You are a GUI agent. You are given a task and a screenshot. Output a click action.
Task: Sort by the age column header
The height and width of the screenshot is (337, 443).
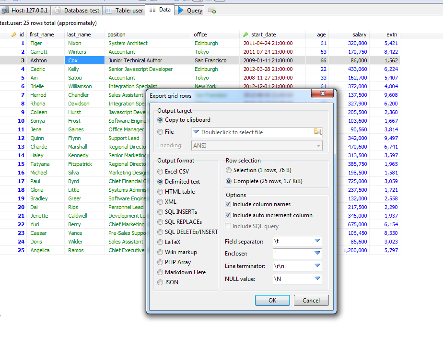317,35
